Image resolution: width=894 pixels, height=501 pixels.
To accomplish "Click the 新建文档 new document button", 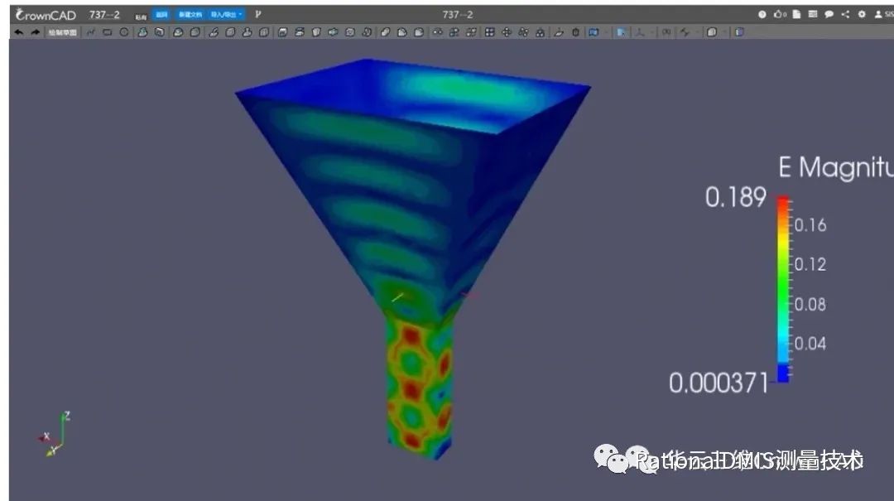I will [x=191, y=15].
